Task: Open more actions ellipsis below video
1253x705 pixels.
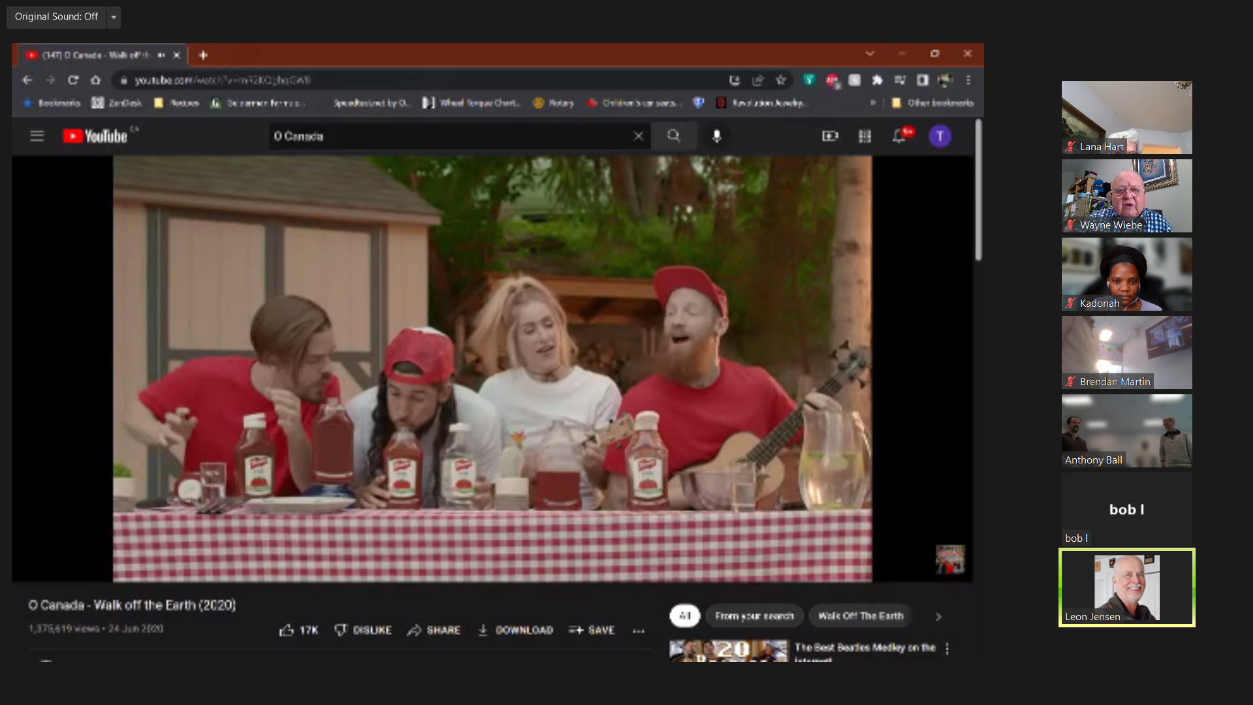Action: [x=639, y=631]
